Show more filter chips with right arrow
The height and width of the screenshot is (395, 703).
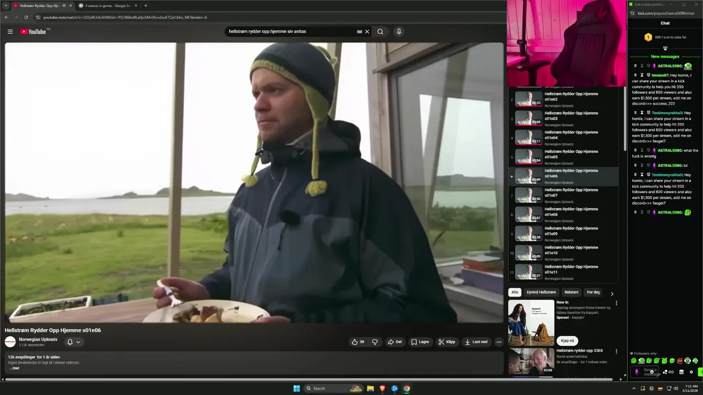tap(612, 294)
